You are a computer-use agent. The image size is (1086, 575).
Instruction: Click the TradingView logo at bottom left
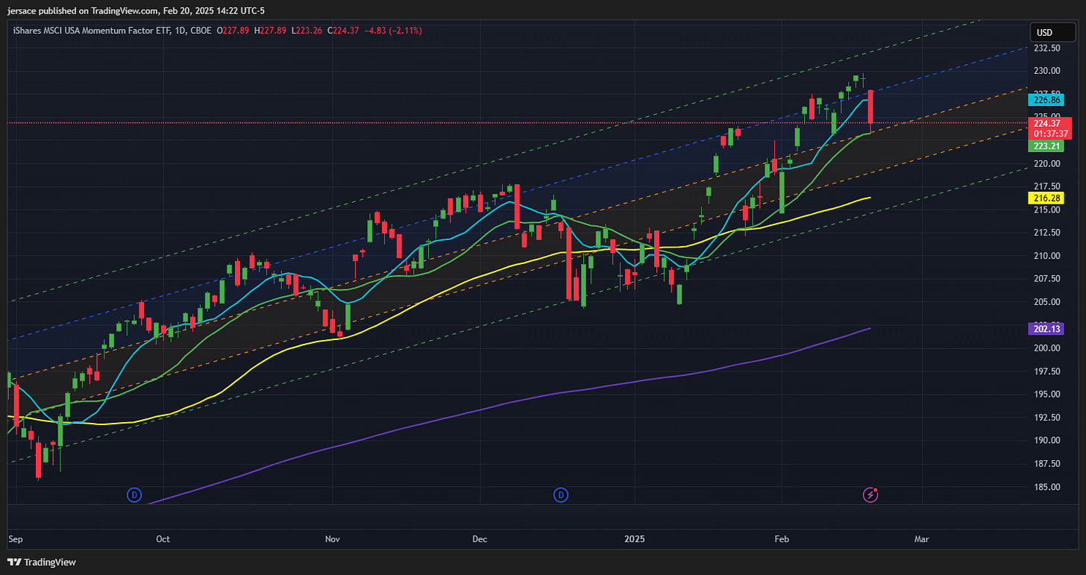coord(42,562)
